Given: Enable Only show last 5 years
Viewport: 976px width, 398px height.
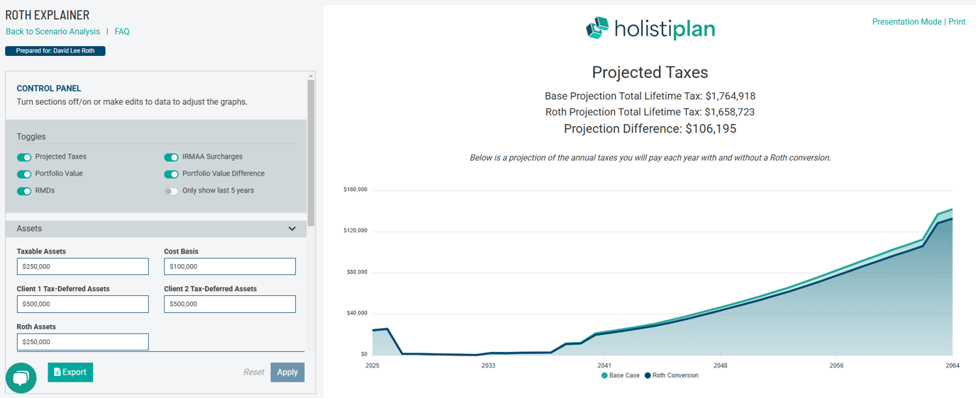Looking at the screenshot, I should pos(171,191).
